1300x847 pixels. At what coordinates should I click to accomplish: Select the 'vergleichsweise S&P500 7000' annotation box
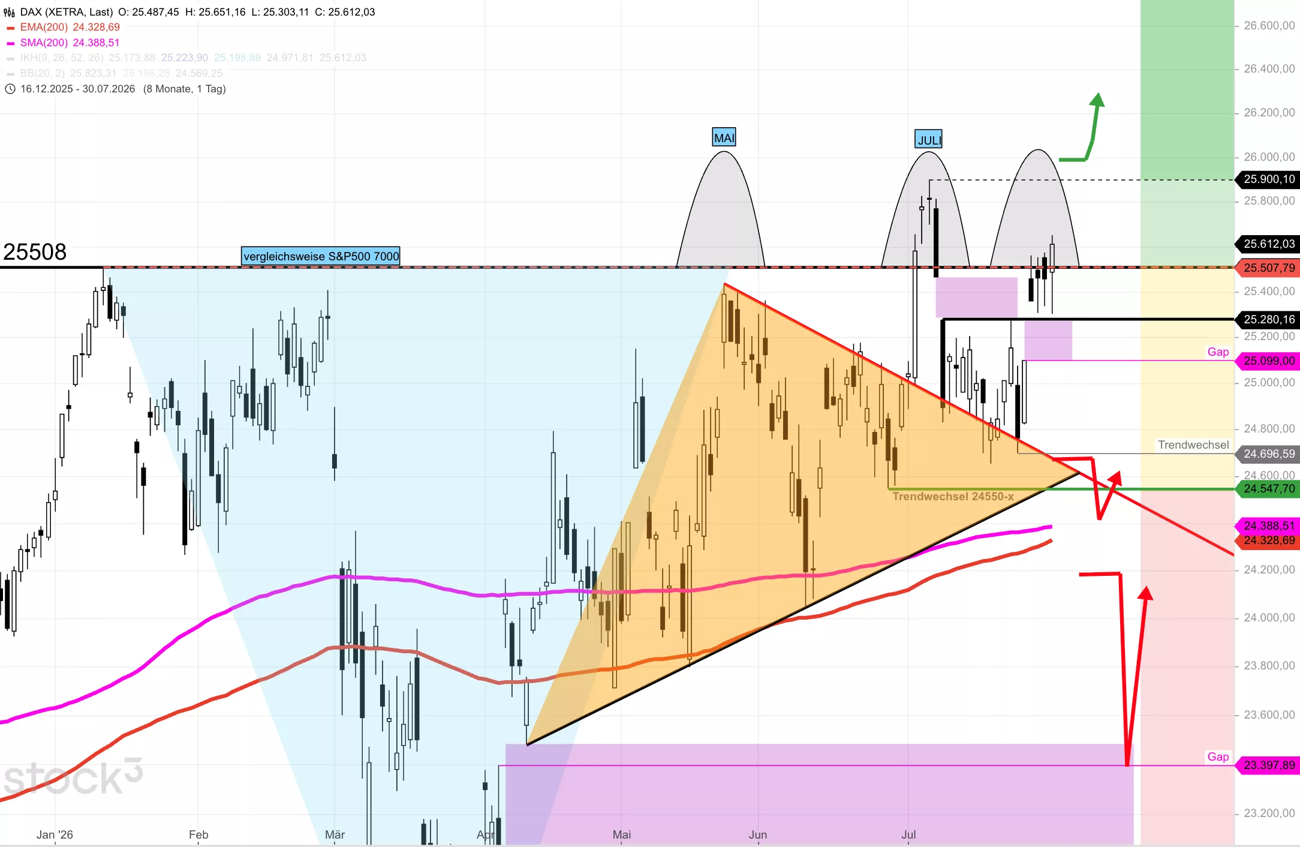321,256
